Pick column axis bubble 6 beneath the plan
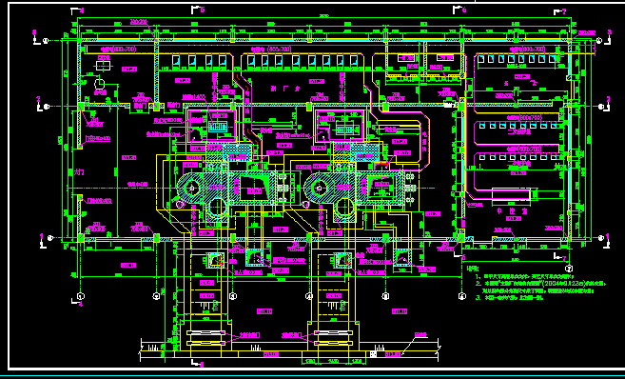This screenshot has height=379, width=625. coord(462,296)
